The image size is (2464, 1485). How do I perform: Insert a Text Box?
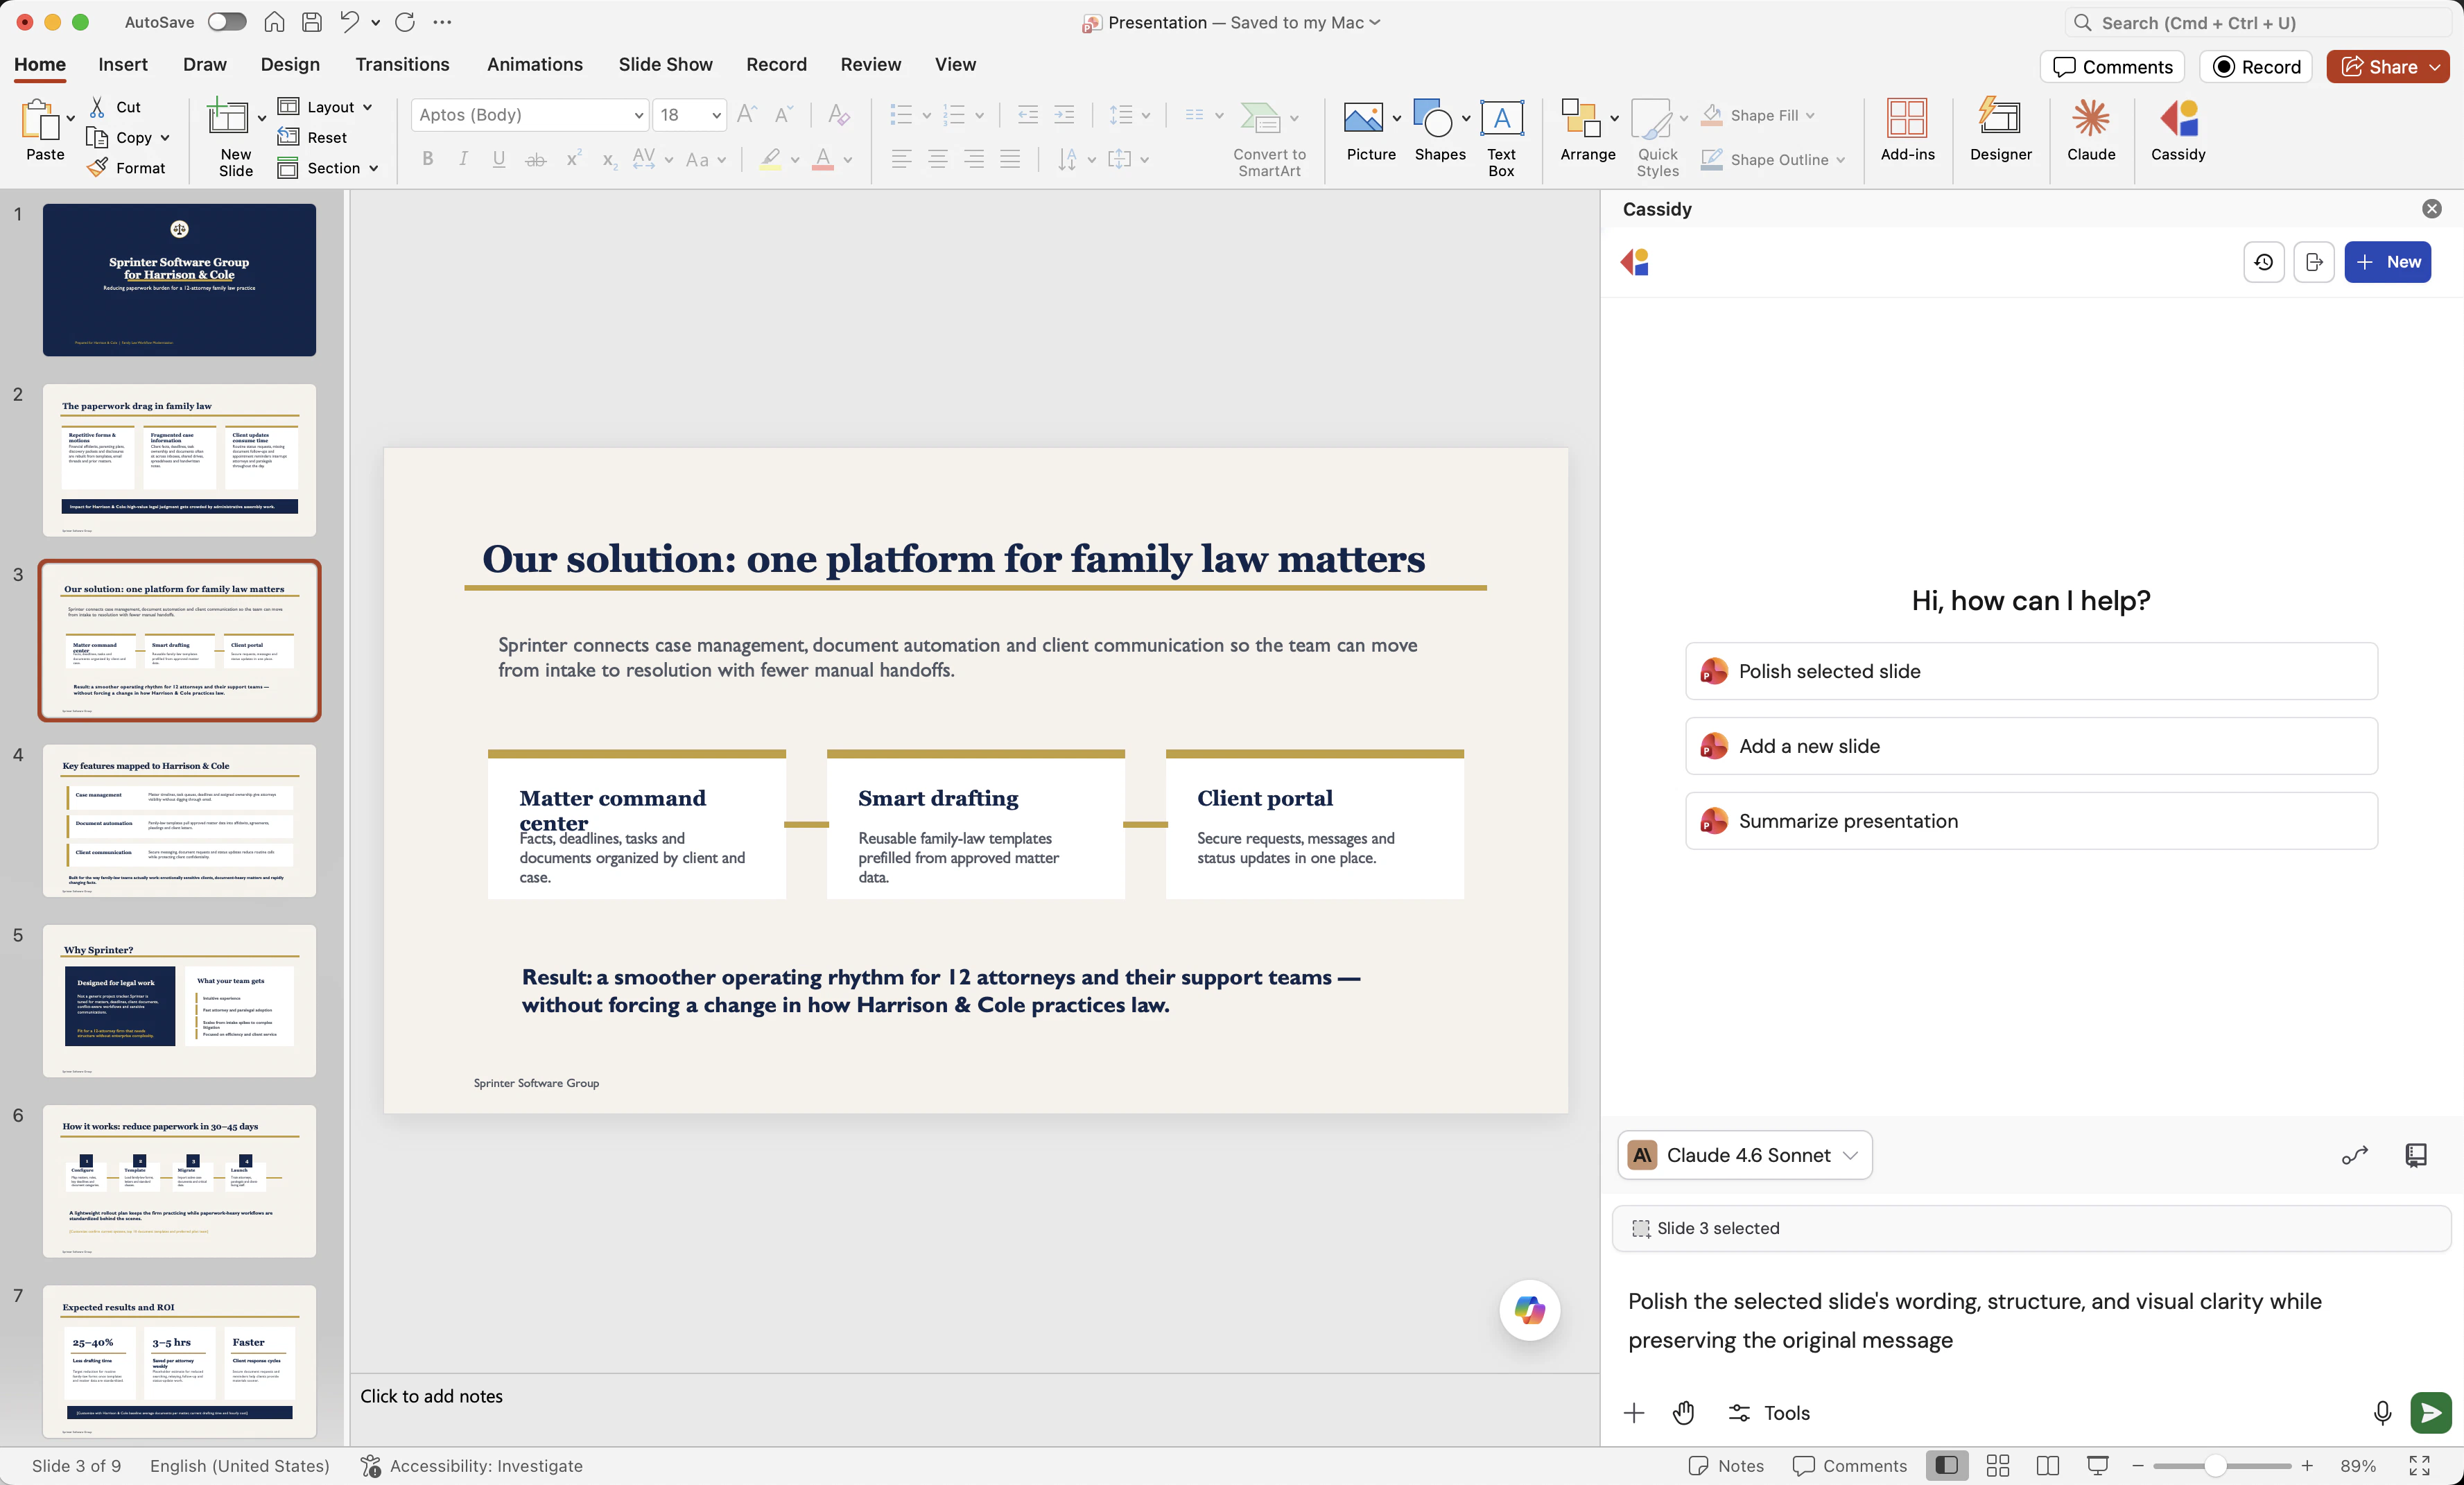1501,138
